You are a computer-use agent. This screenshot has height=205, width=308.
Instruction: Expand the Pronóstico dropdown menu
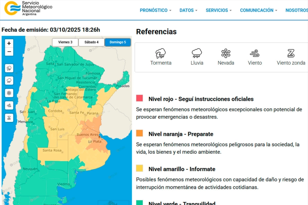point(155,10)
